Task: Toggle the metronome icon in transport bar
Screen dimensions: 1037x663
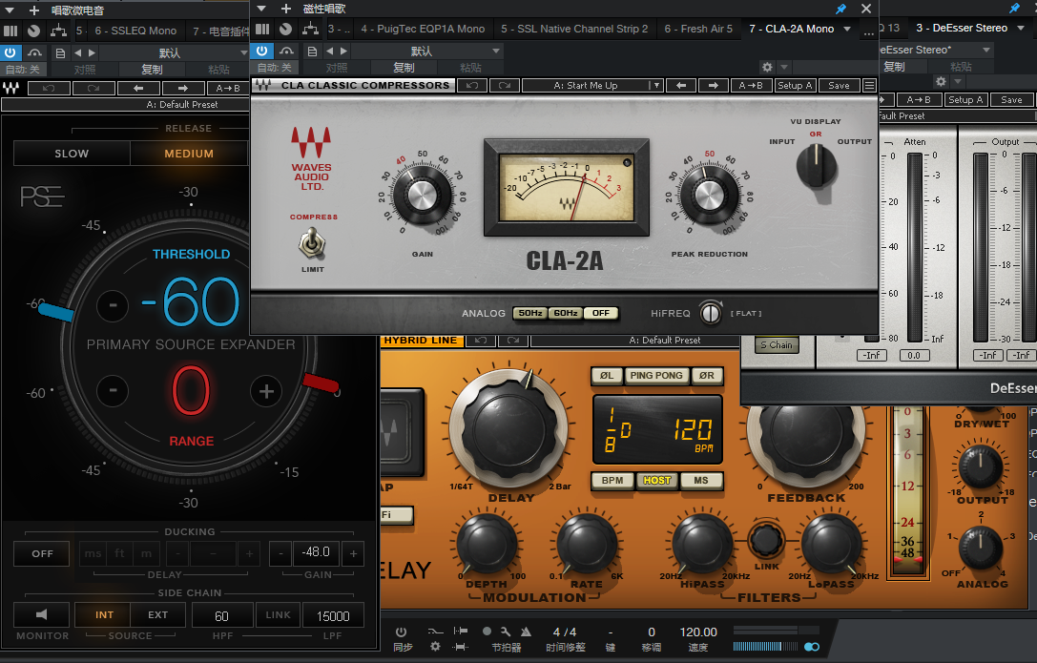Action: (526, 632)
